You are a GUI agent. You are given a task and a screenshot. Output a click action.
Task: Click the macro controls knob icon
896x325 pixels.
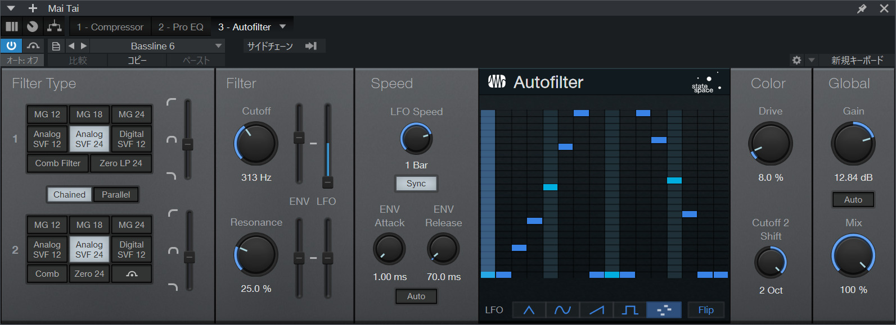click(33, 26)
